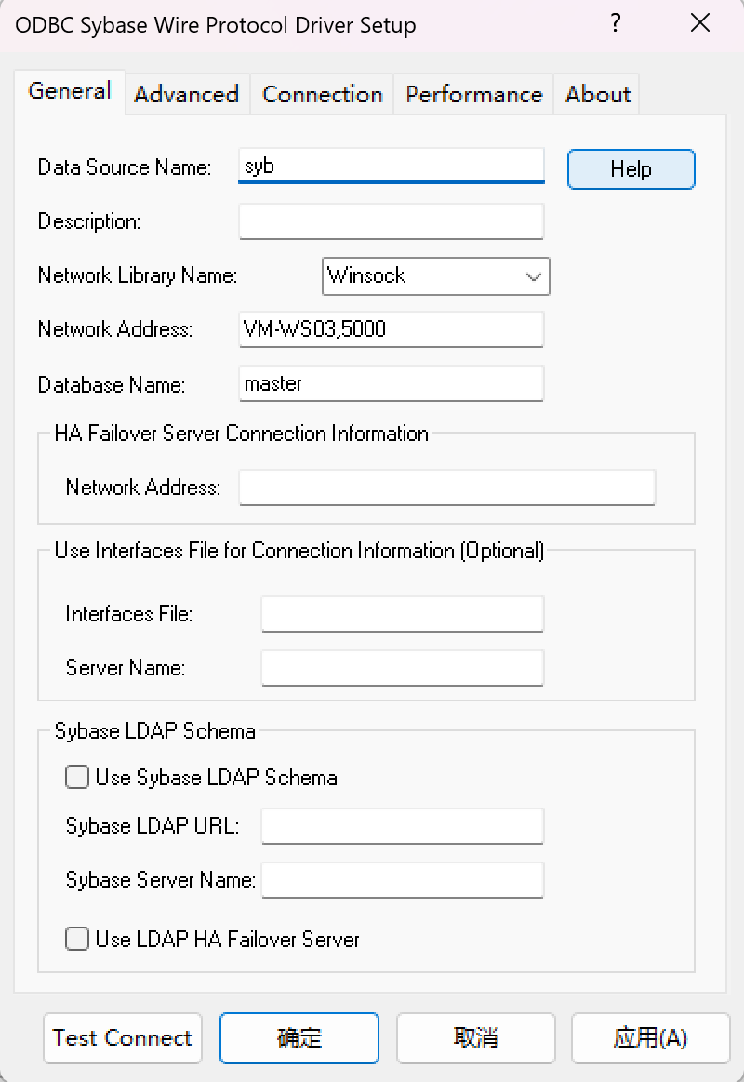Click the Network Library Name label
The image size is (744, 1082).
(x=138, y=275)
